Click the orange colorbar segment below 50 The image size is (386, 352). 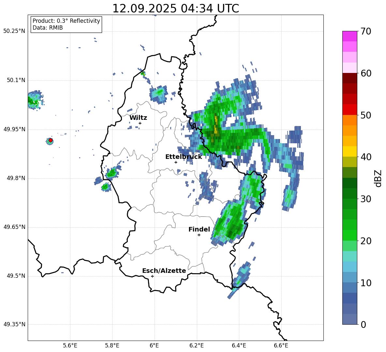(x=349, y=120)
